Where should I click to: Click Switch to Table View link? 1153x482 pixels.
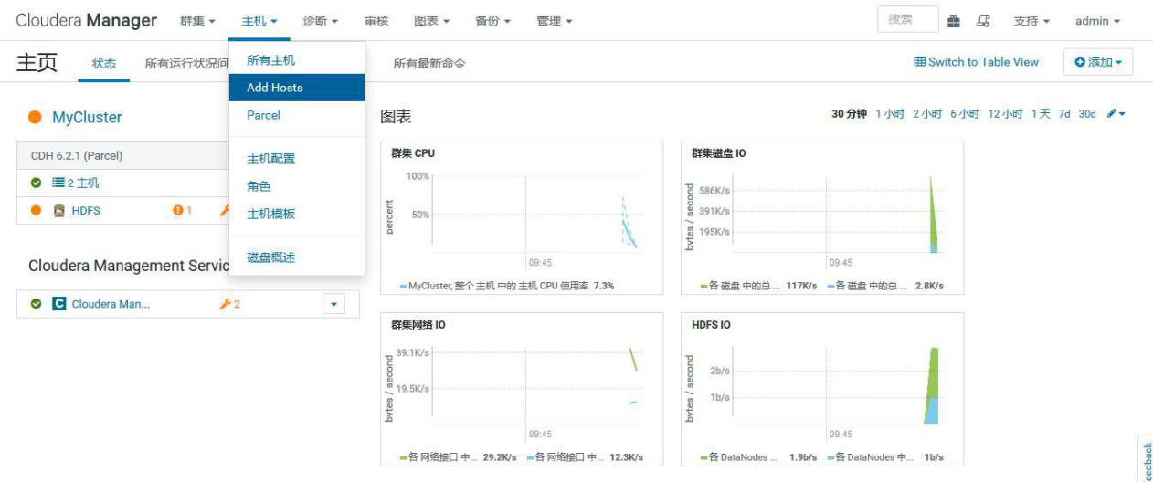[x=977, y=62]
